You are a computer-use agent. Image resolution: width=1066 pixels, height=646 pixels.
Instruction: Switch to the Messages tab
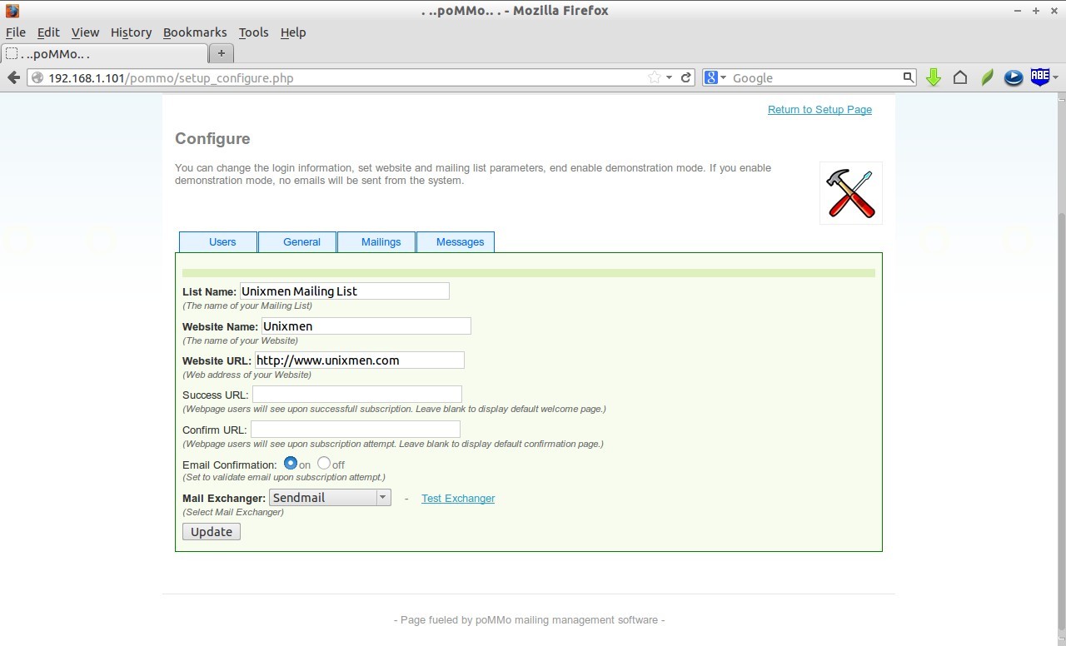(456, 241)
